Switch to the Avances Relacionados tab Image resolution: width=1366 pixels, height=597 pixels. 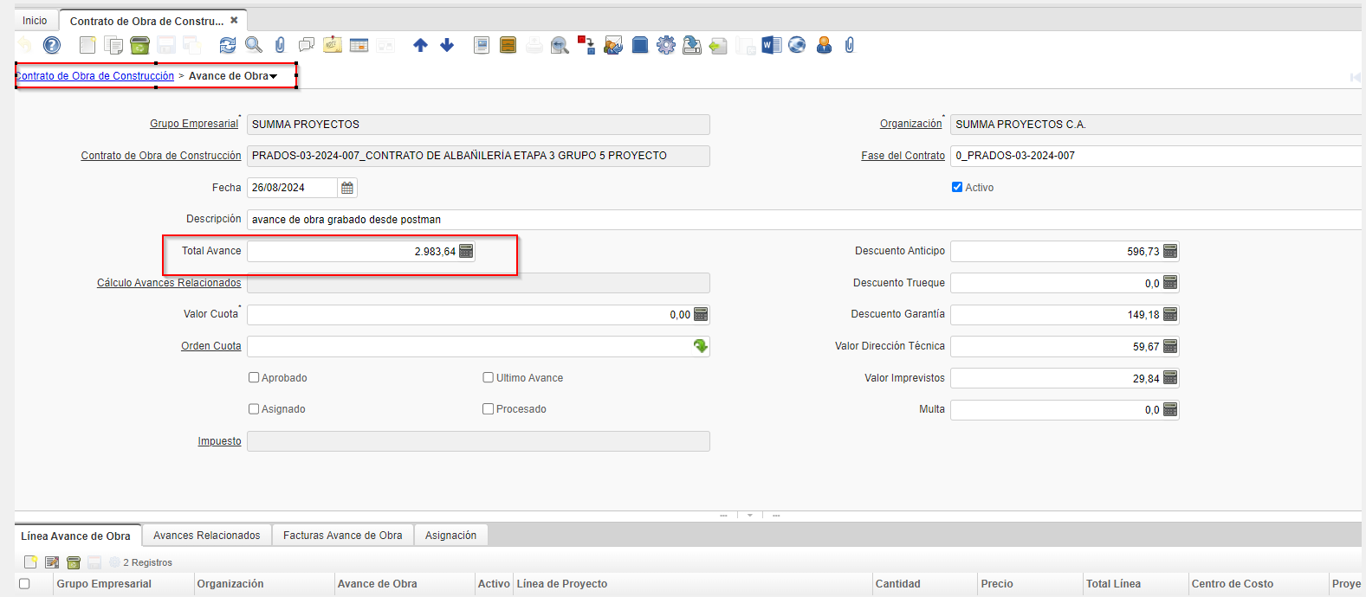tap(206, 536)
